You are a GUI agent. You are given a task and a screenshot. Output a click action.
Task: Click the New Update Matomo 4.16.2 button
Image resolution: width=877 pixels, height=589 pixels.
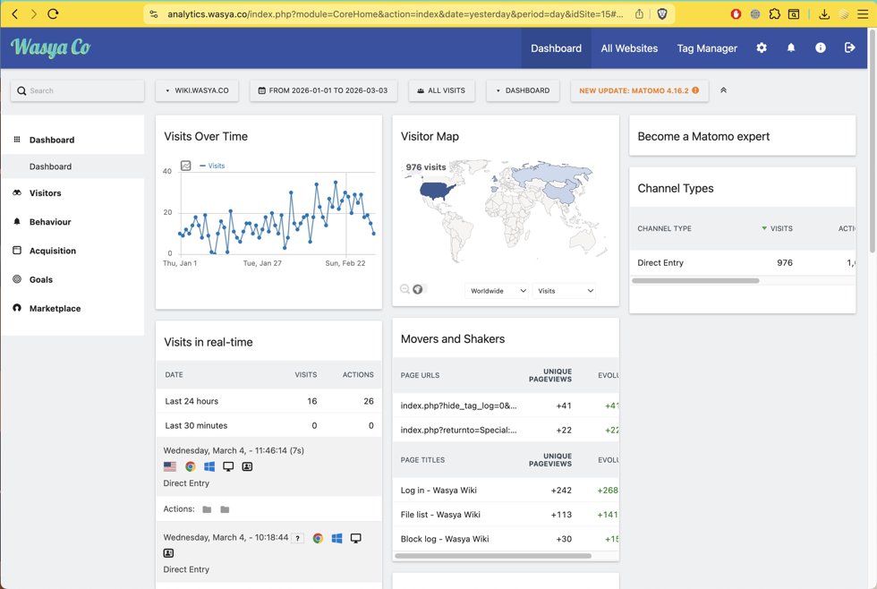[639, 90]
